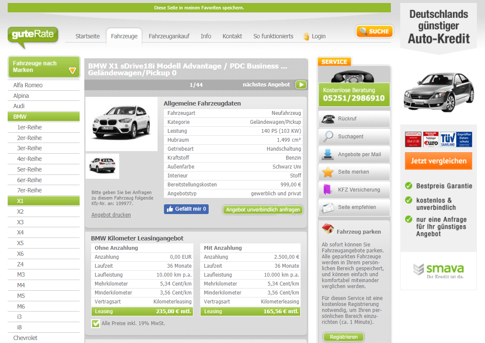The image size is (485, 343).
Task: Select the Fahrzeuge tab
Action: click(x=124, y=36)
